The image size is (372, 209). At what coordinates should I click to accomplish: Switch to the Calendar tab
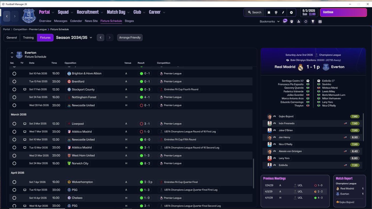[76, 21]
